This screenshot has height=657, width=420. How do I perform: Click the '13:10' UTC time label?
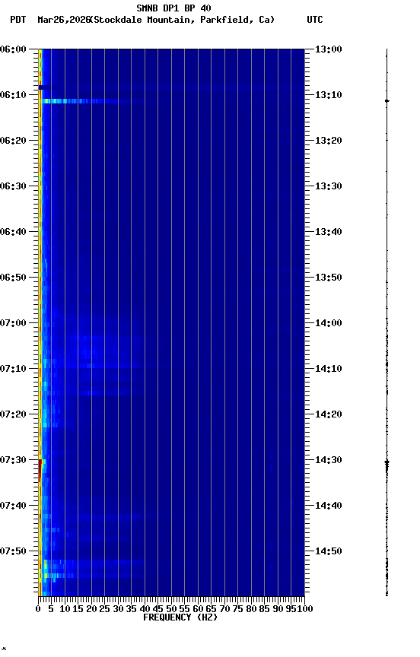[329, 95]
